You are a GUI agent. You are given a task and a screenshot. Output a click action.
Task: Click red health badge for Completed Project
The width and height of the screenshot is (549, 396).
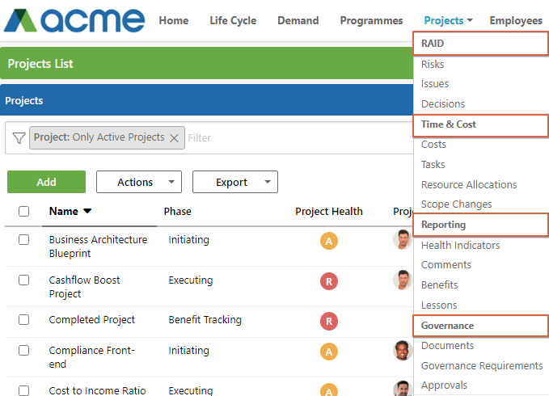(x=329, y=321)
